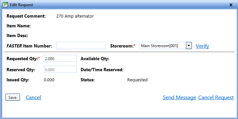This screenshot has height=119, width=238.
Task: Close the Edit Request dialog
Action: pyautogui.click(x=231, y=5)
